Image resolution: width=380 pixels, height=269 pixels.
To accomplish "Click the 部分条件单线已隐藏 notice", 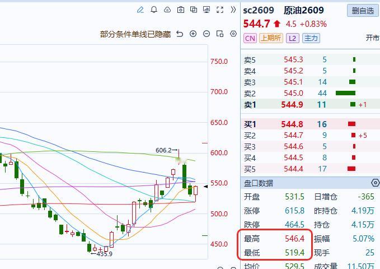I will click(x=135, y=34).
